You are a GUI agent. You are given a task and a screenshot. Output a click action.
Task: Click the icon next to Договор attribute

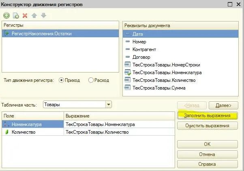pyautogui.click(x=128, y=57)
